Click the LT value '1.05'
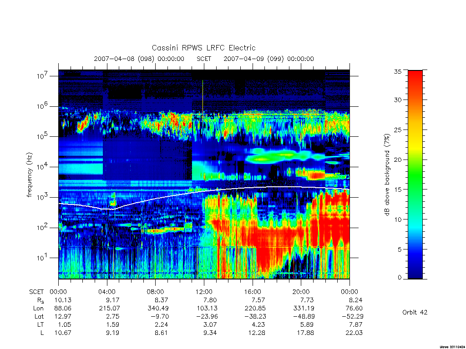The height and width of the screenshot is (349, 466). click(65, 324)
